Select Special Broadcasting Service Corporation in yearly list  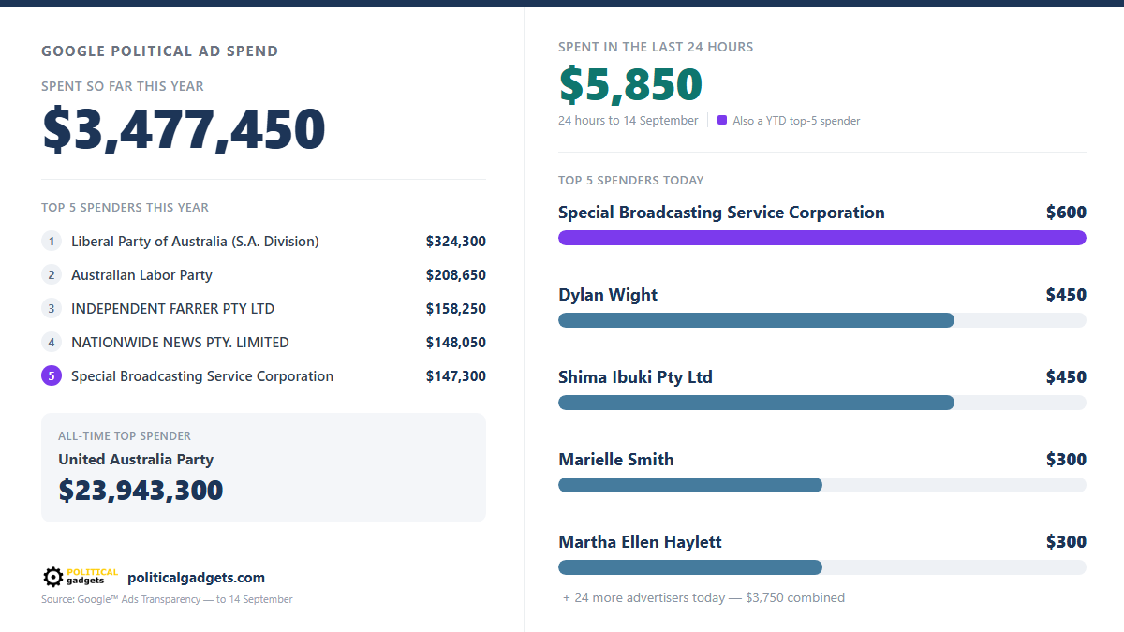click(202, 376)
